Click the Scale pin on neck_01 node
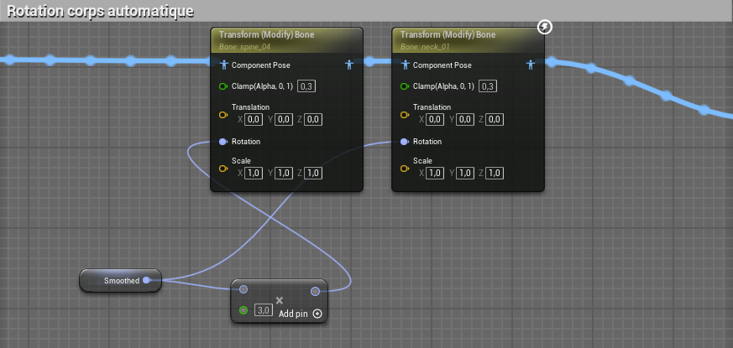The height and width of the screenshot is (348, 733). coord(405,169)
